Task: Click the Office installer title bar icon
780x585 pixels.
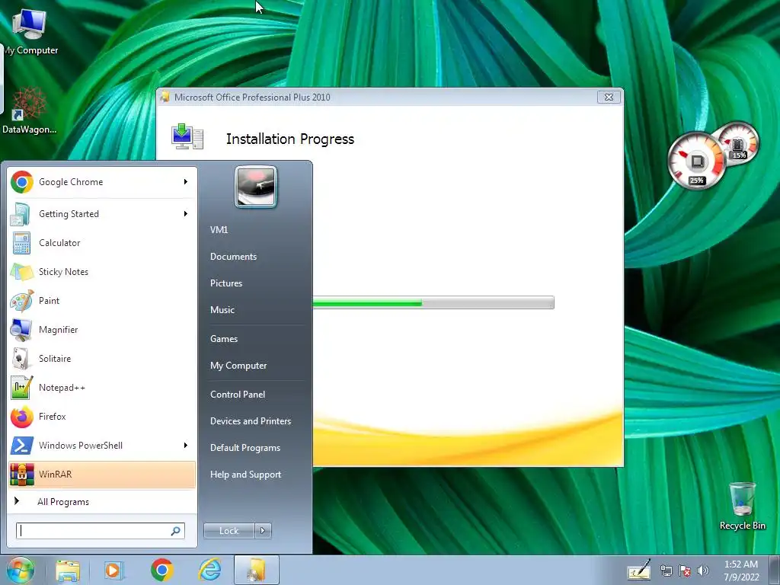Action: click(x=165, y=97)
